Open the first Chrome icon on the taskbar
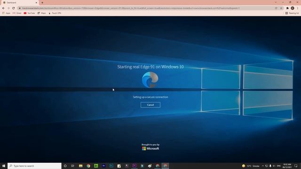 tap(88, 166)
